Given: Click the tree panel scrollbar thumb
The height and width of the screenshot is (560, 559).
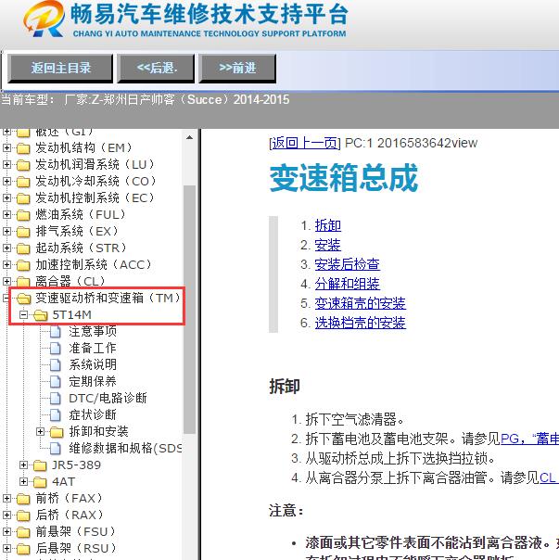Looking at the screenshot, I should 190,310.
